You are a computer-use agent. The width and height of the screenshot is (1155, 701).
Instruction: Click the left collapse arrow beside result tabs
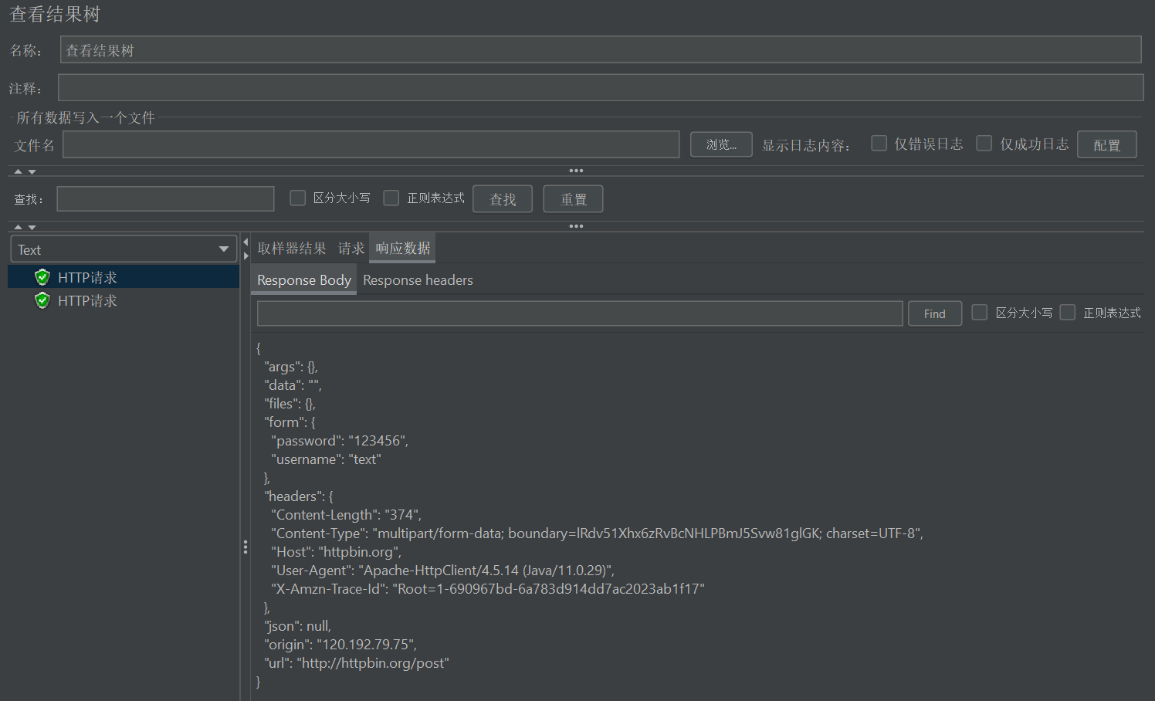tap(246, 242)
